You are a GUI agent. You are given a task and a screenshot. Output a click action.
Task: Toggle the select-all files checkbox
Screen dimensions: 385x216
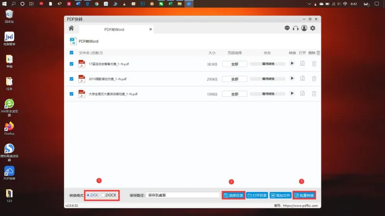71,53
